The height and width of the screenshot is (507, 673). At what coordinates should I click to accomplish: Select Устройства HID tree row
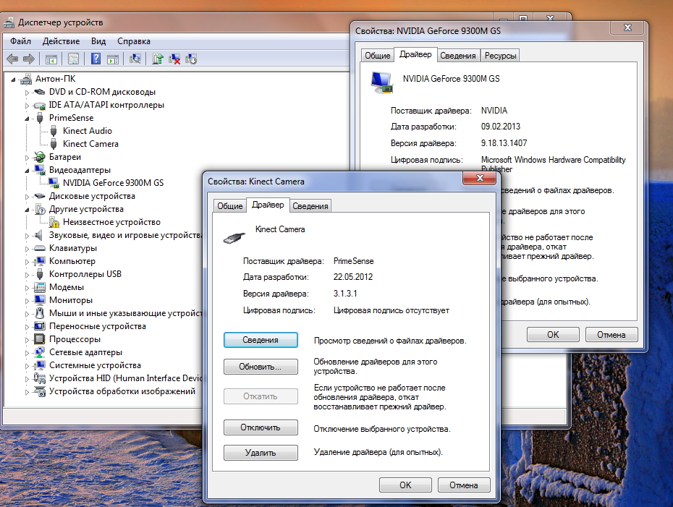point(125,378)
